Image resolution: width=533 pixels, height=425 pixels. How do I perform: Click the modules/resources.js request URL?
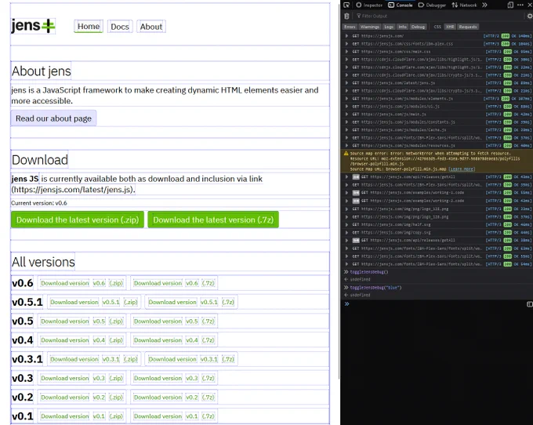pos(408,146)
